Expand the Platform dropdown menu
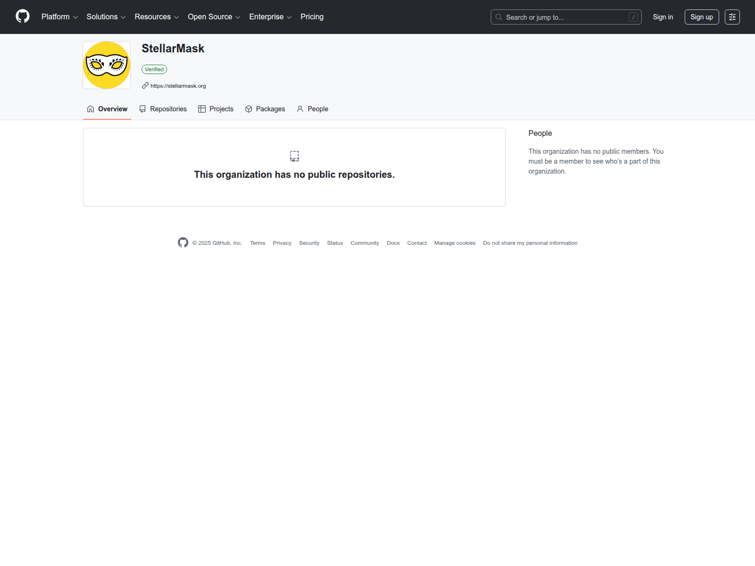 coord(59,17)
